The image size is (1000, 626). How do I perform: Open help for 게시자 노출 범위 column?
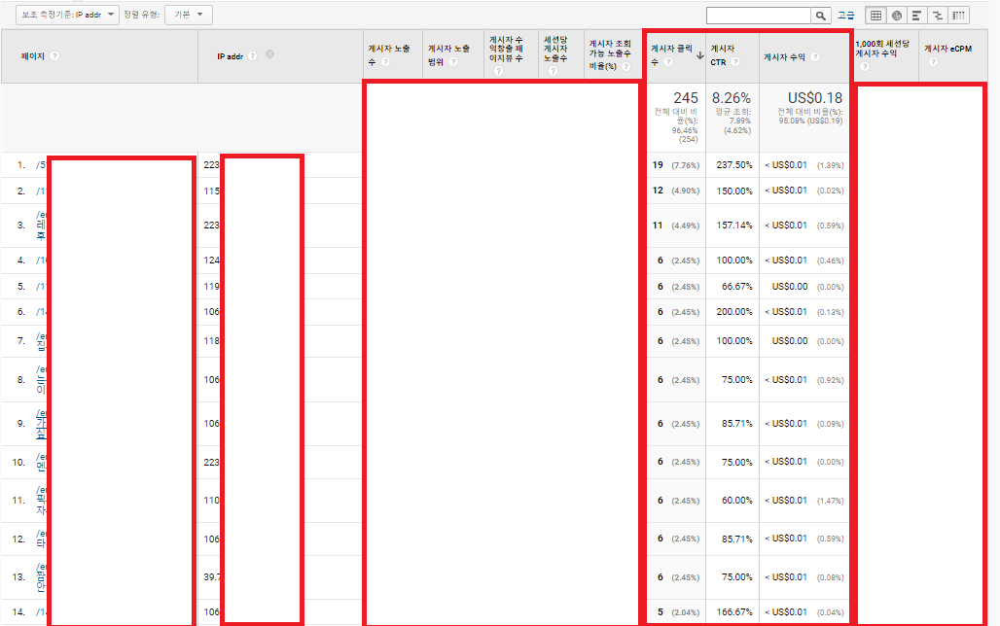click(x=452, y=62)
